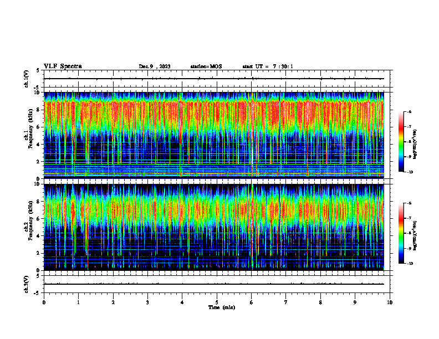439x339 pixels.
Task: Click the time axis tick label "0"
Action: pyautogui.click(x=44, y=302)
